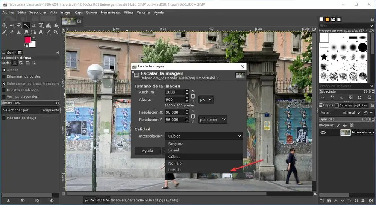Choose NoHalo interpolation option
This screenshot has width=376, height=205.
204,163
